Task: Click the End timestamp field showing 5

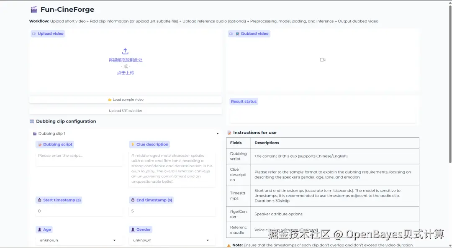Action: (172, 211)
